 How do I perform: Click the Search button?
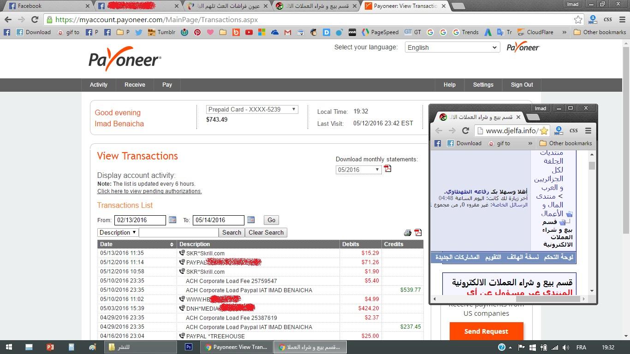click(232, 233)
